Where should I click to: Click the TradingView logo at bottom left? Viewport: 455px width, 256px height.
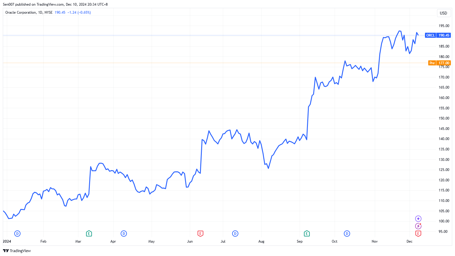click(x=17, y=251)
